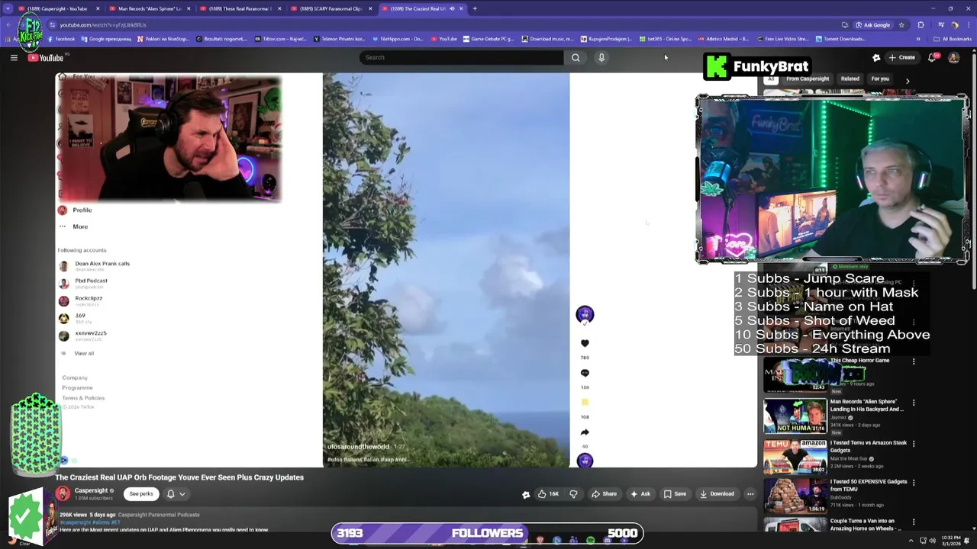Image resolution: width=977 pixels, height=549 pixels.
Task: Open Pbd Podcast TikTok account
Action: click(84, 283)
